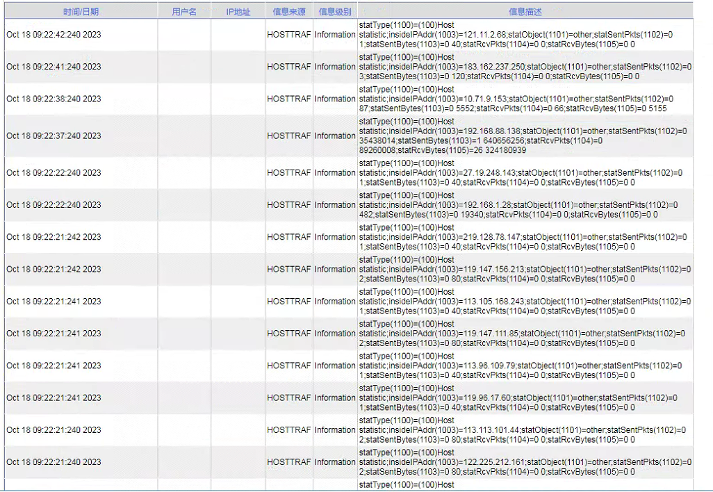Click the description containing insideIPAddr 122.225.212.161
Screen dimensions: 713x492
coord(525,462)
